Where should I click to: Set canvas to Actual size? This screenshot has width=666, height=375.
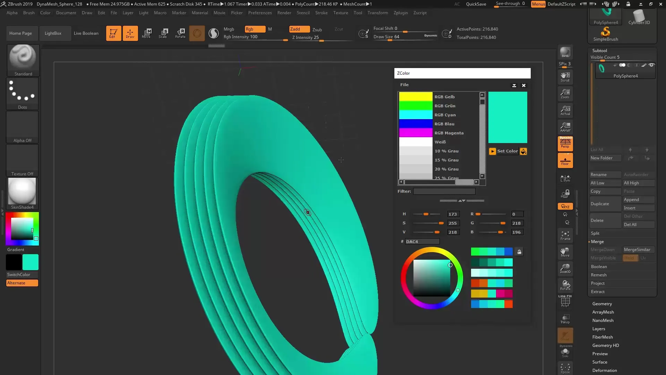tap(565, 110)
